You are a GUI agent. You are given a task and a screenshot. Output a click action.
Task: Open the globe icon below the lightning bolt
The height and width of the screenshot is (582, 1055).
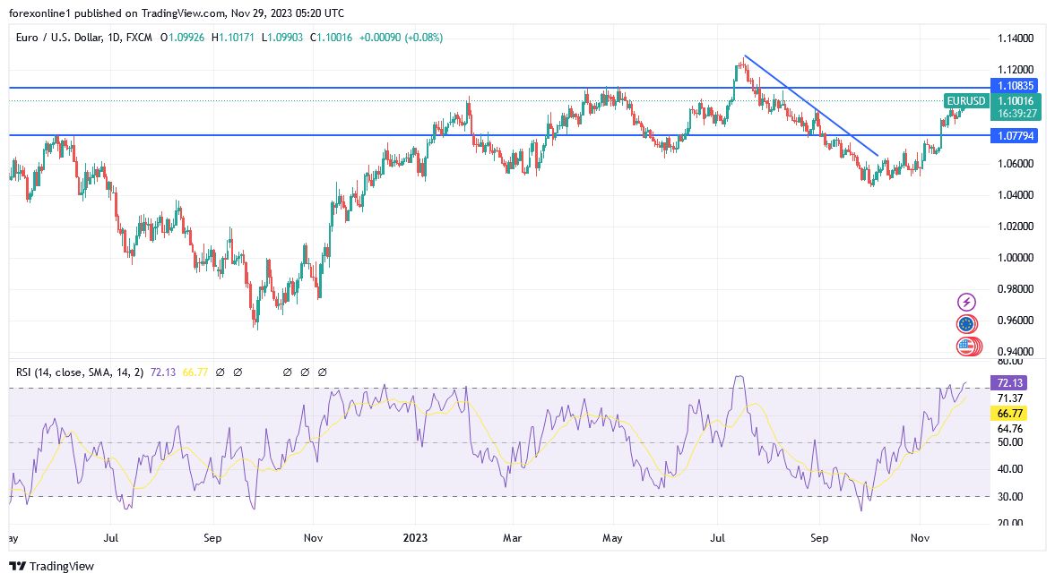(x=966, y=324)
